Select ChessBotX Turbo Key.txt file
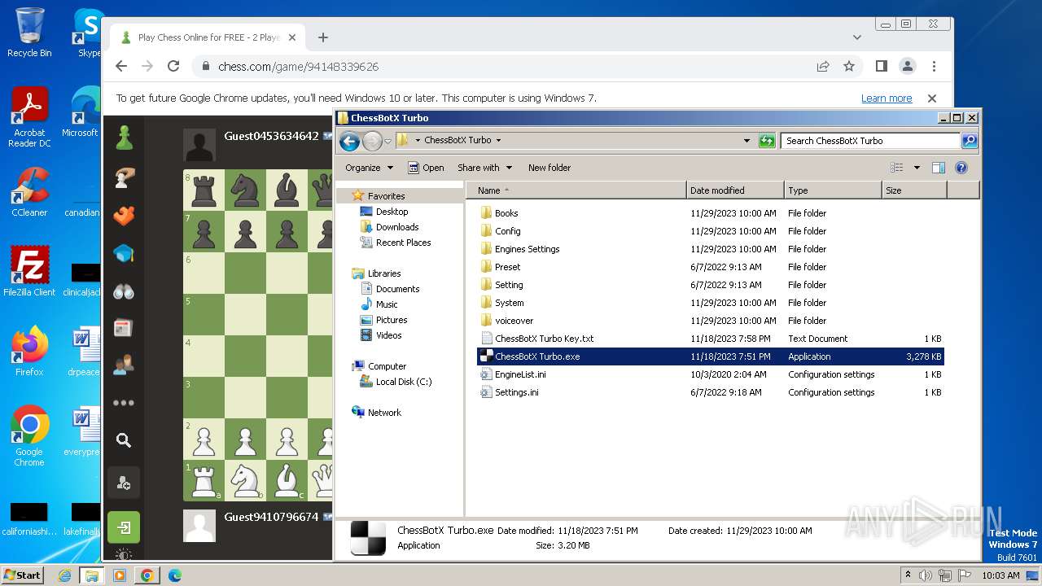The image size is (1042, 586). (x=545, y=339)
